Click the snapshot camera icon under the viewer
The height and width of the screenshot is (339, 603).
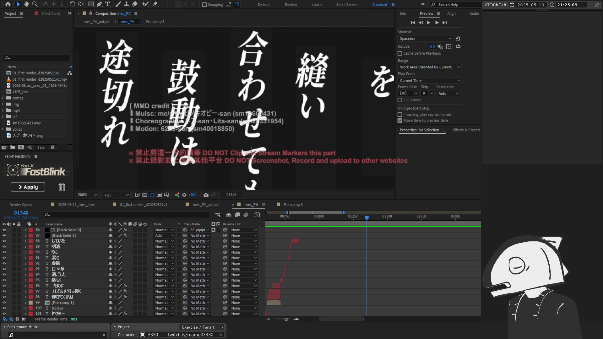206,195
